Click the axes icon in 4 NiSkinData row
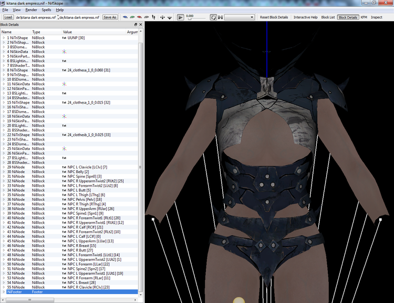 coord(64,52)
